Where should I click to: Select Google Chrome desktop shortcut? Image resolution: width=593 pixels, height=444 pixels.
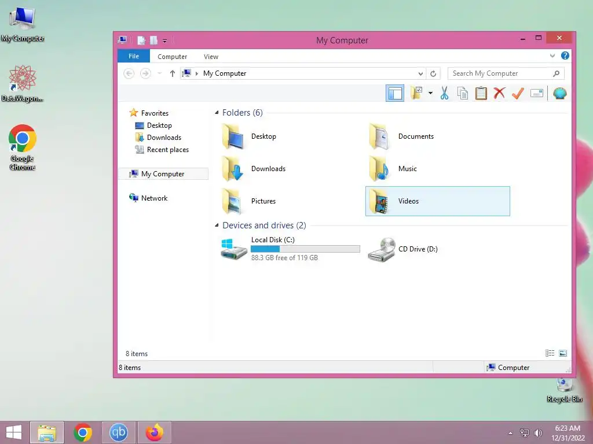(23, 147)
